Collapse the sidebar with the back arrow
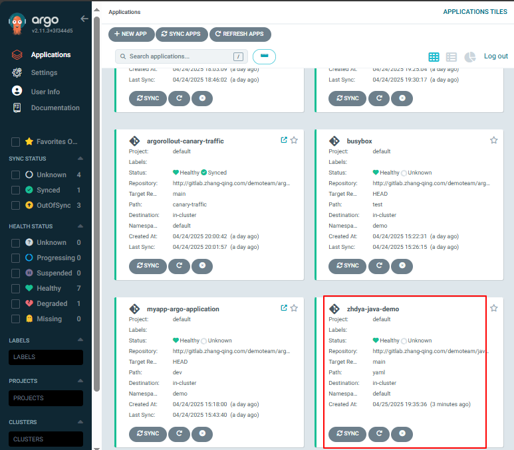 [x=84, y=19]
